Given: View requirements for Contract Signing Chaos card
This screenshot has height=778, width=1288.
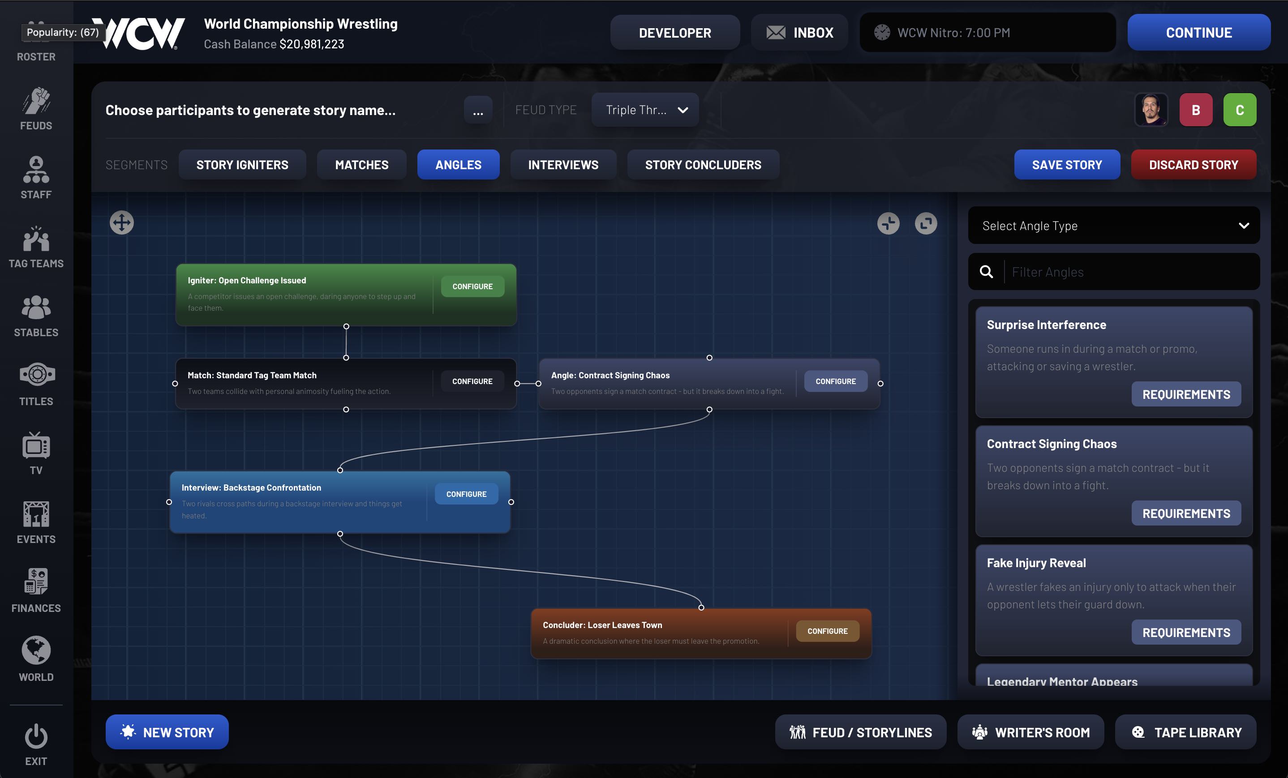Looking at the screenshot, I should (1186, 513).
